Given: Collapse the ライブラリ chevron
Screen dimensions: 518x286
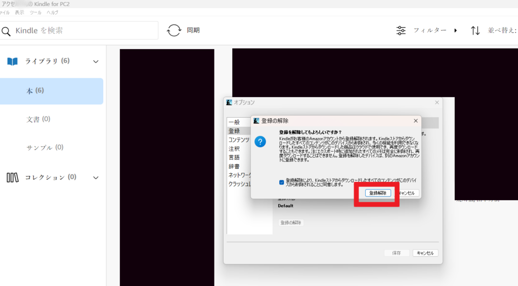Looking at the screenshot, I should [x=96, y=62].
